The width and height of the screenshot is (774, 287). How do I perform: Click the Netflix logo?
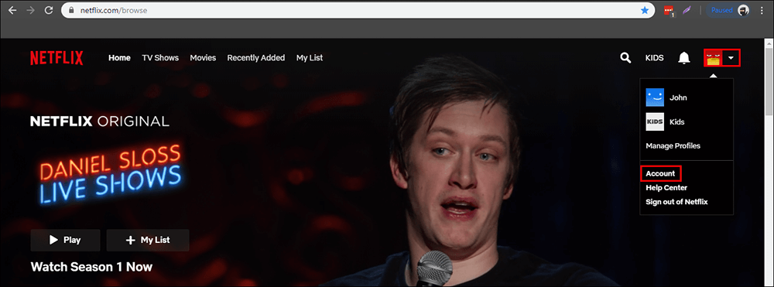pyautogui.click(x=57, y=58)
